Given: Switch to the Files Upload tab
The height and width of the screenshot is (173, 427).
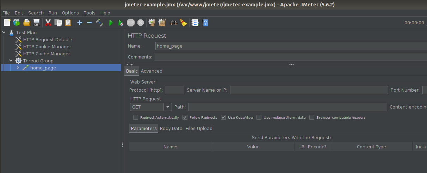Looking at the screenshot, I should tap(199, 128).
